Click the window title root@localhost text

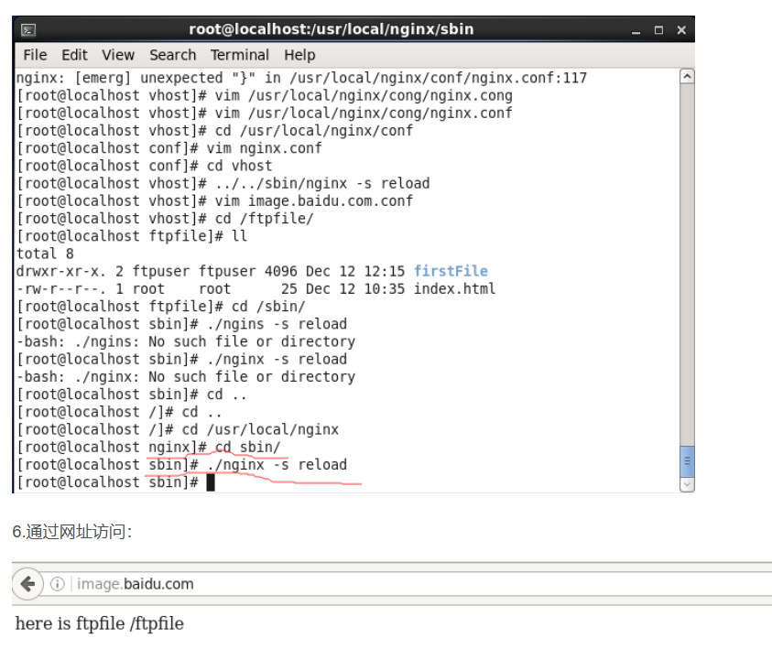[x=332, y=29]
